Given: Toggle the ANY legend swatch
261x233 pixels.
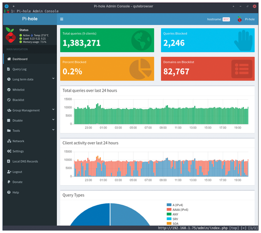Looking at the screenshot, I should point(169,214).
